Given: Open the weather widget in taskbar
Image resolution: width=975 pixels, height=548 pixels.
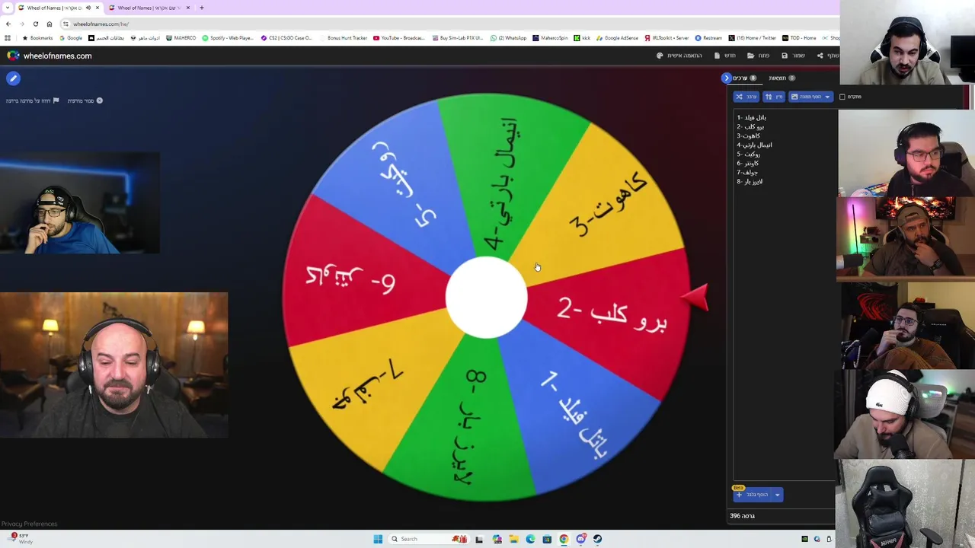Looking at the screenshot, I should pos(20,539).
